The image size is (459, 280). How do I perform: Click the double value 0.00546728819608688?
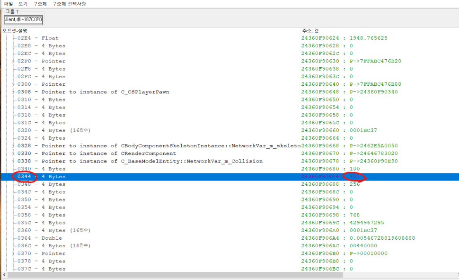(x=382, y=238)
